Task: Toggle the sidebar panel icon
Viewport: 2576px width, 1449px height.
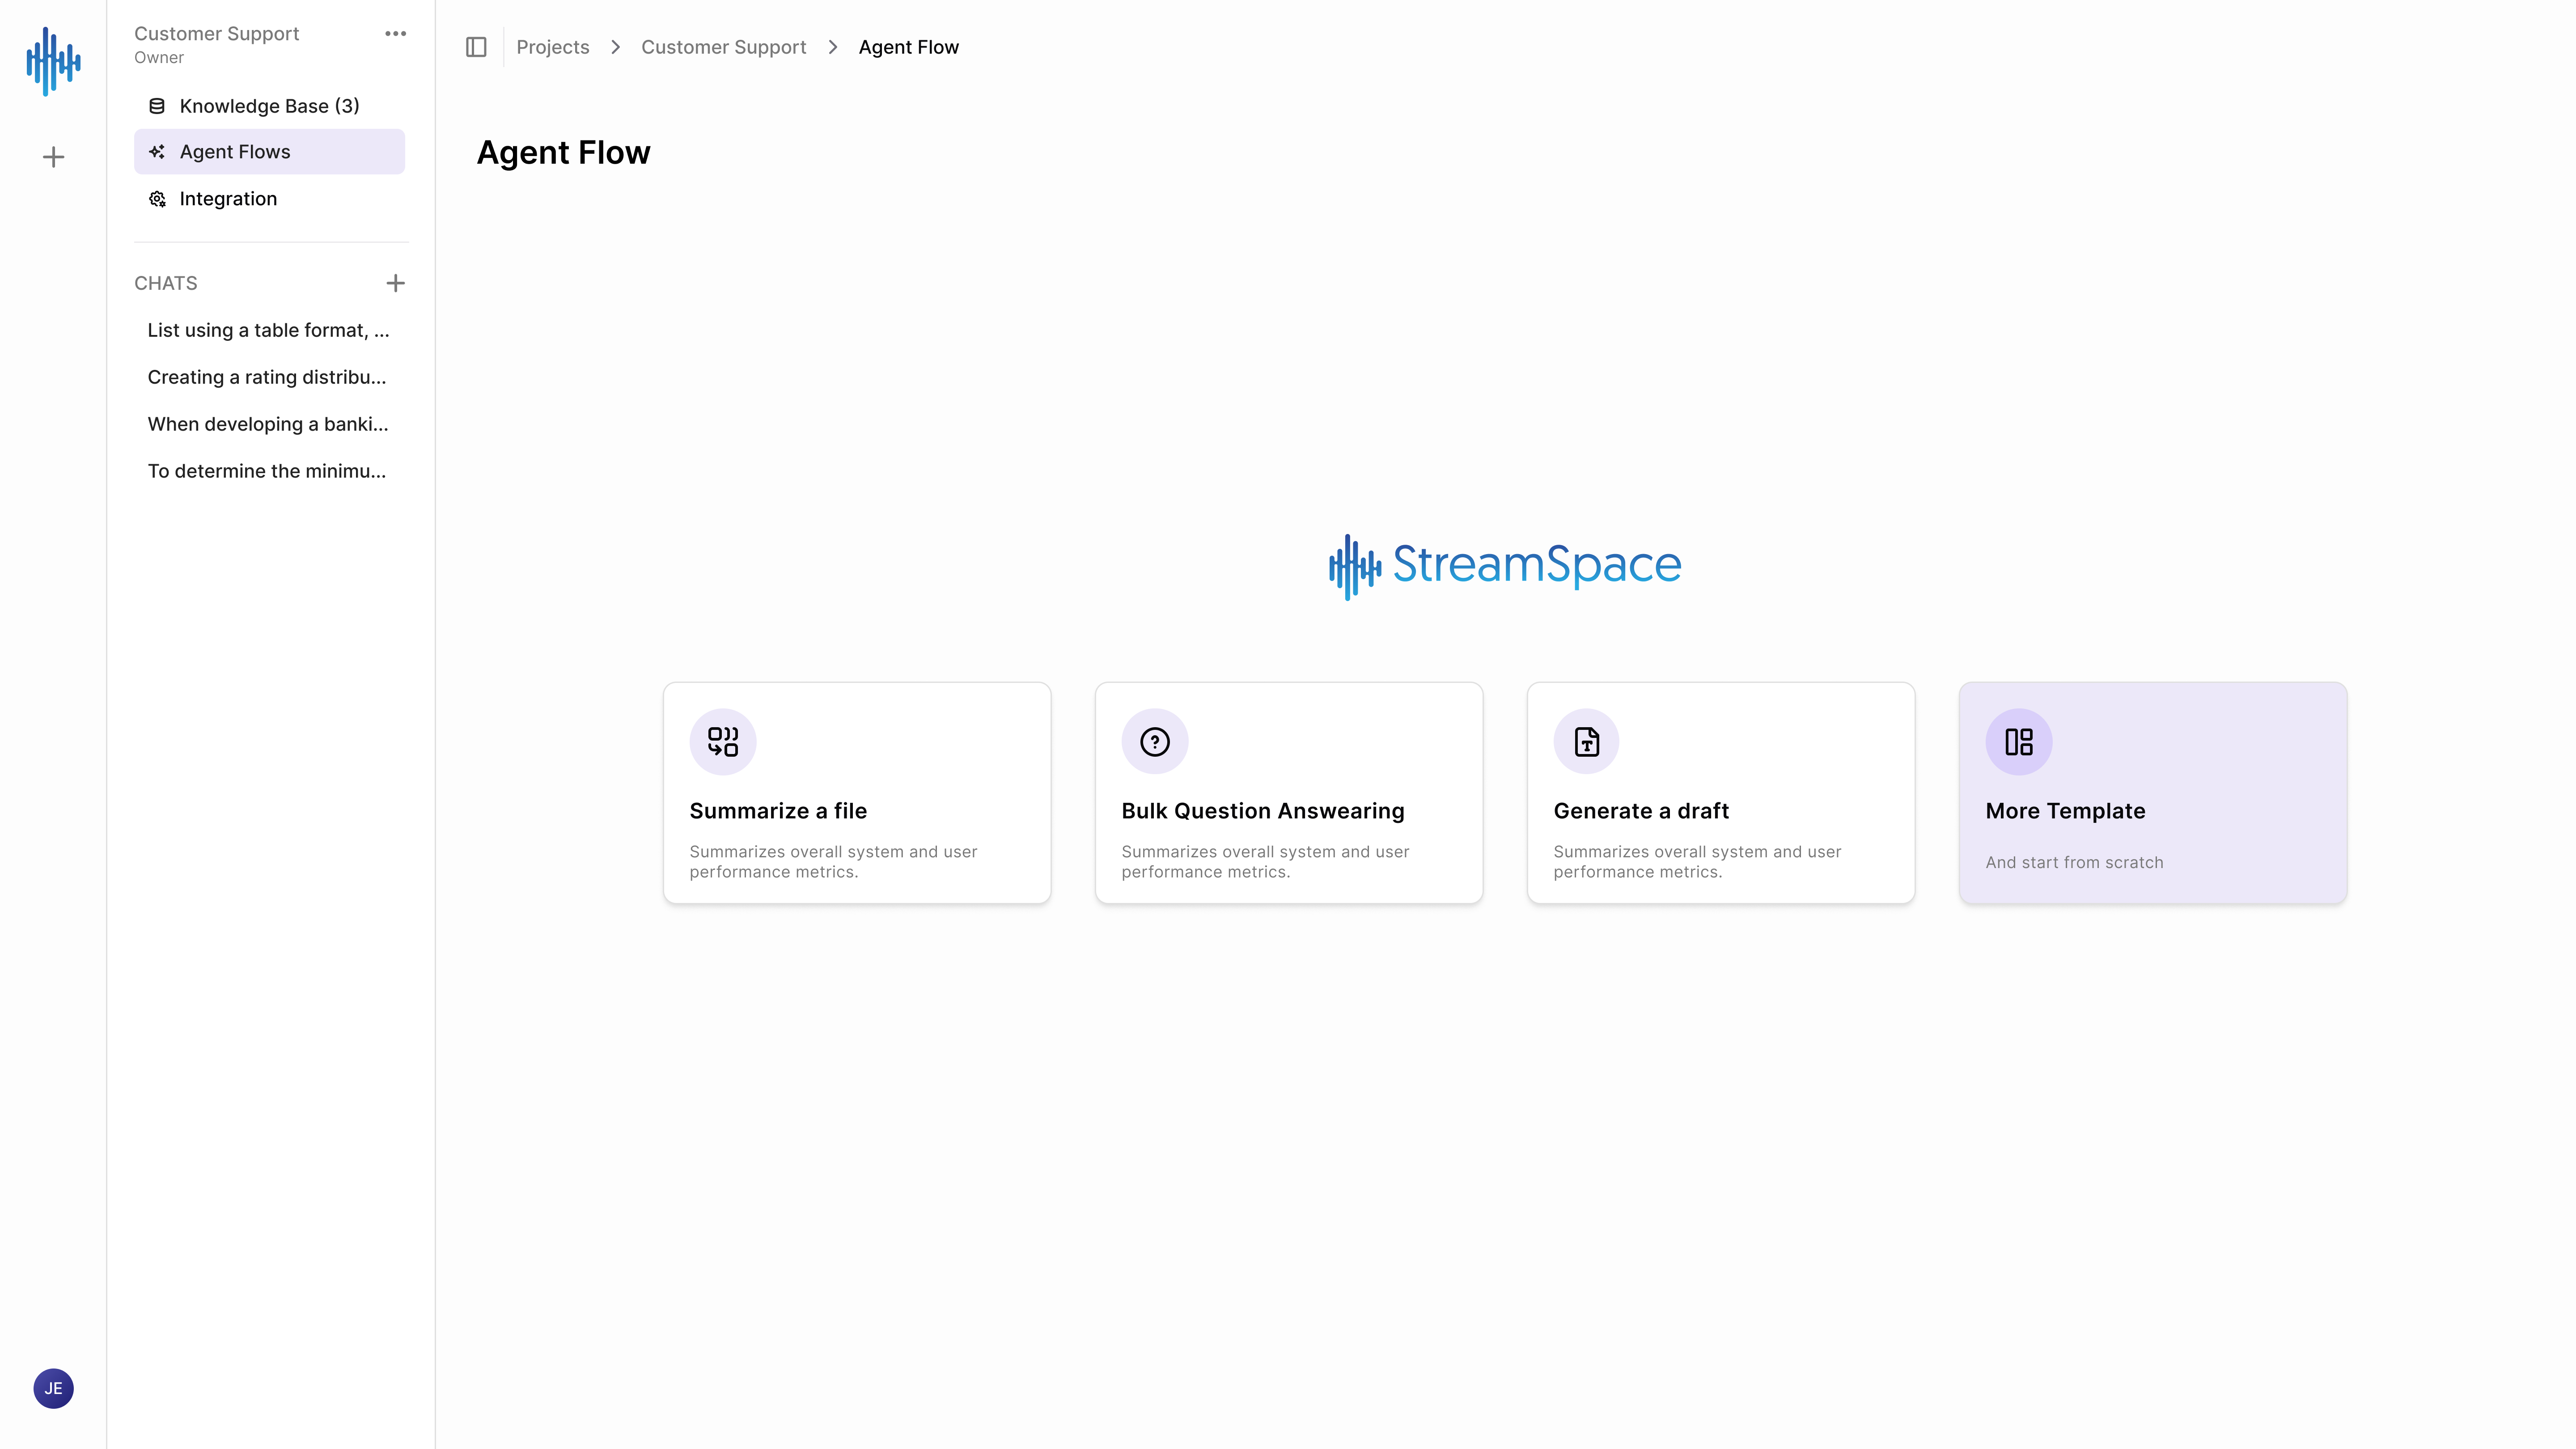Action: pos(476,47)
